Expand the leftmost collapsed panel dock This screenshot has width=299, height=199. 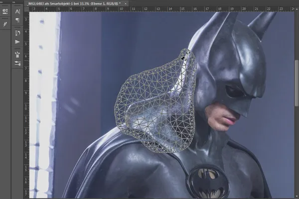point(1,2)
